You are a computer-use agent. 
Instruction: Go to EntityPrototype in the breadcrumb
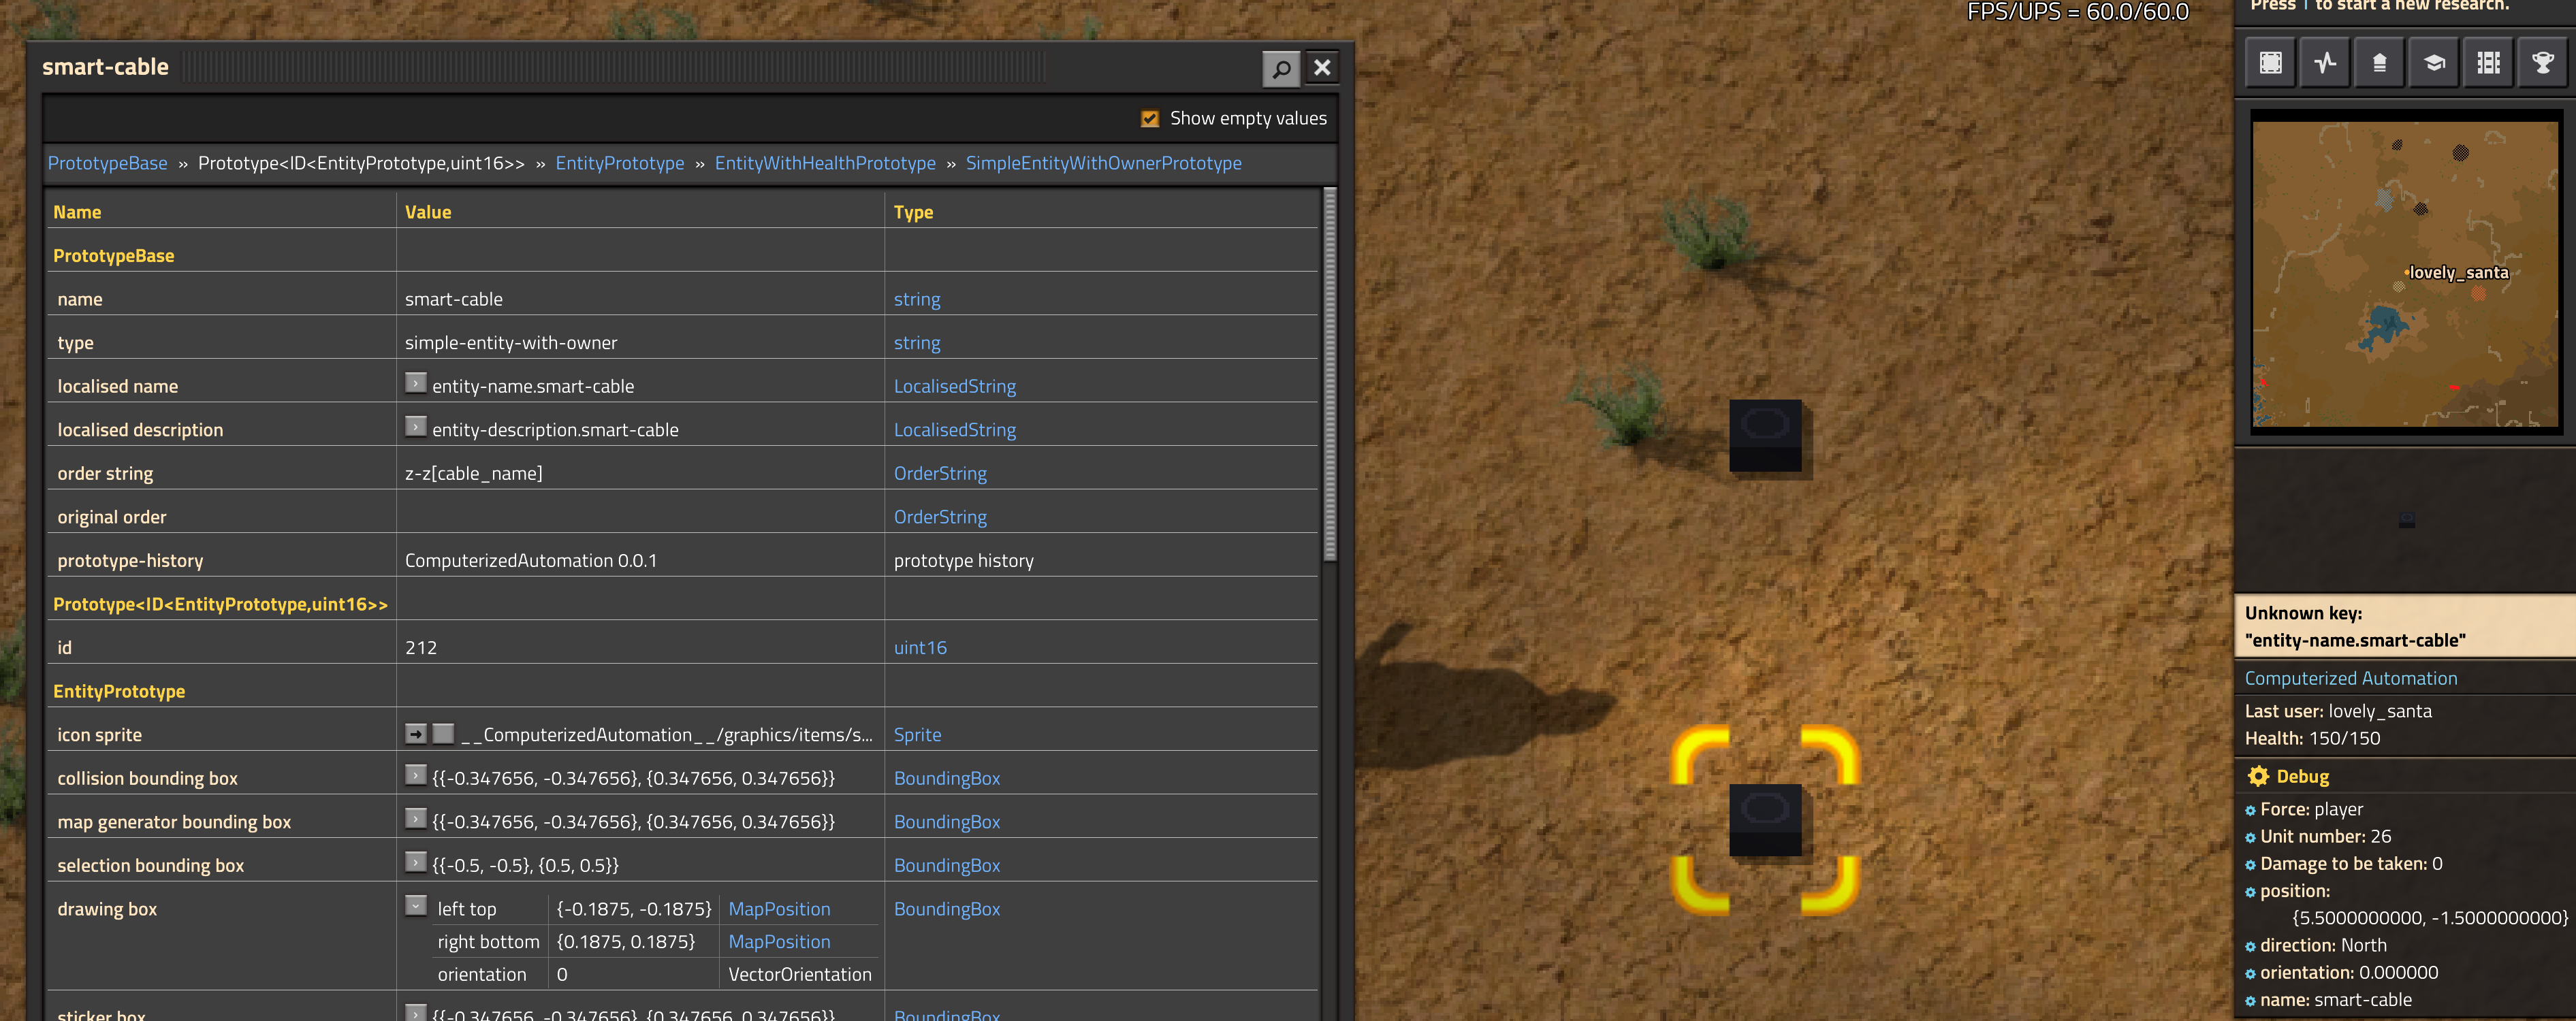(620, 163)
